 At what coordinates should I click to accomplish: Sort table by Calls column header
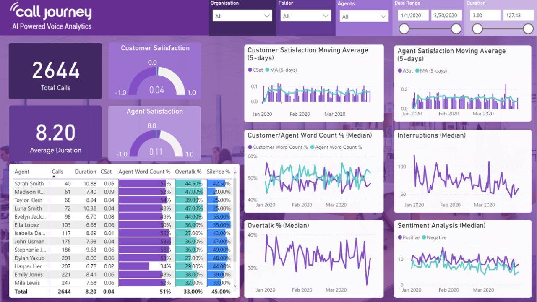click(x=57, y=172)
